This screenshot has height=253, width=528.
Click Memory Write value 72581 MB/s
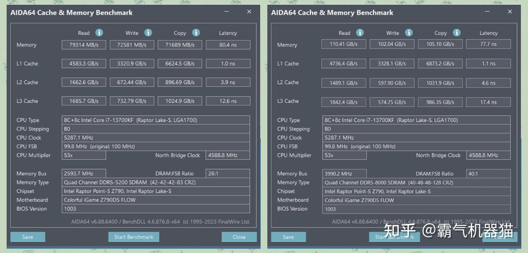[132, 45]
